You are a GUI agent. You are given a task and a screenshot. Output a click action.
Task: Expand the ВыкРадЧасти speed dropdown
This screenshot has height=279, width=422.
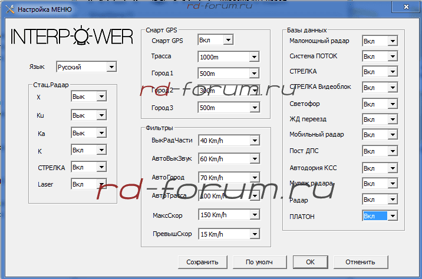(x=254, y=141)
